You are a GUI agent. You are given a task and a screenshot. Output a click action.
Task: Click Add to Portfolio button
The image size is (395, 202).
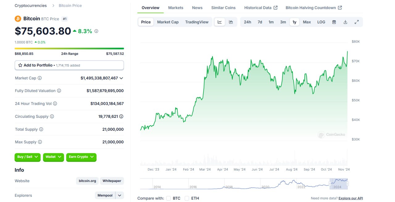tap(69, 65)
